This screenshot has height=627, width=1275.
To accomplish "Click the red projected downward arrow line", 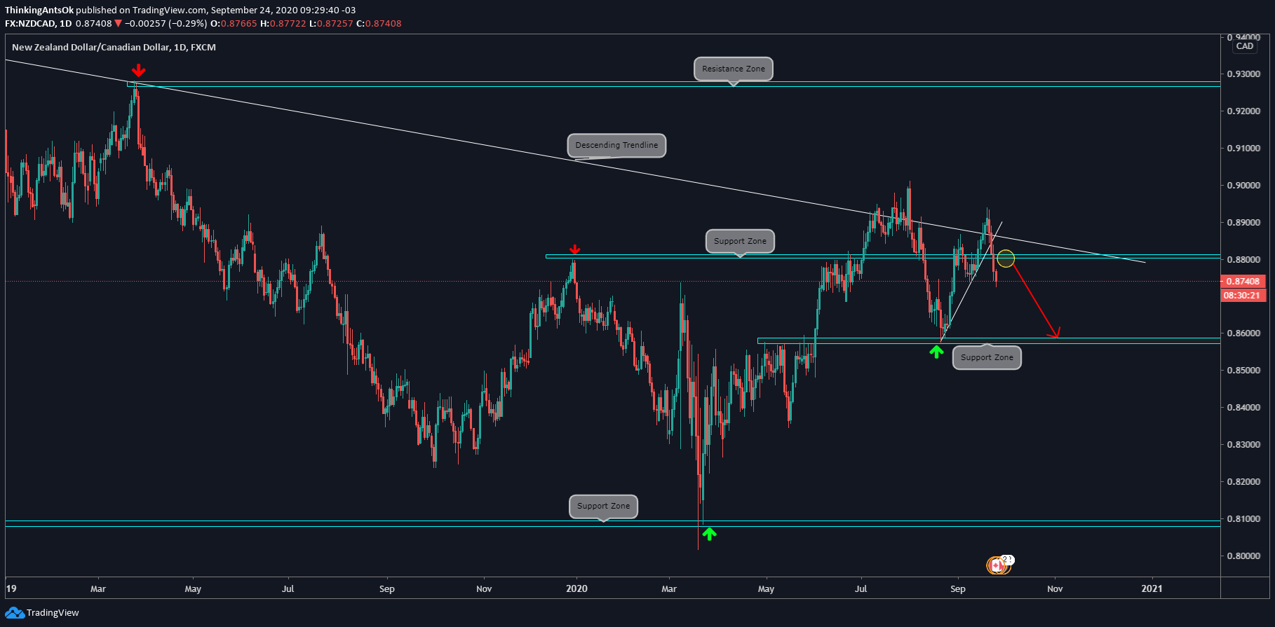I will [1034, 299].
